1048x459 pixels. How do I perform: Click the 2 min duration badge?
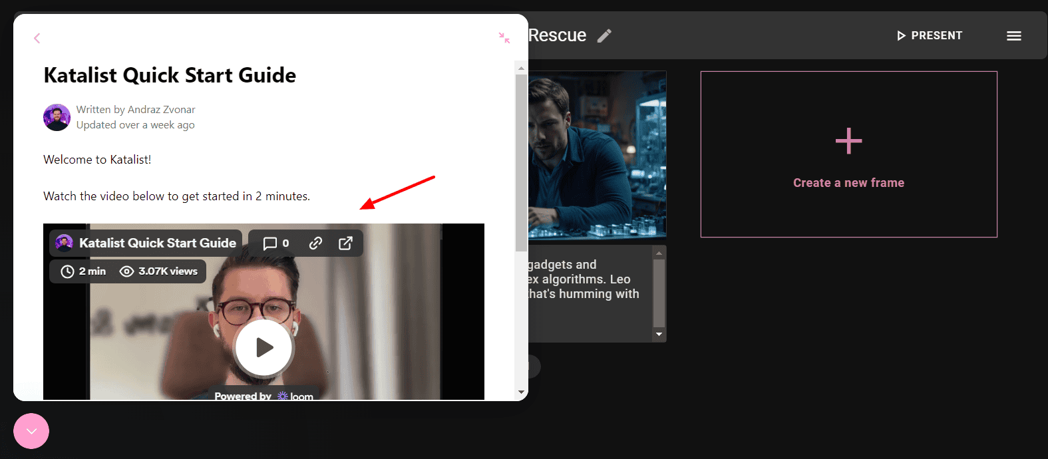click(x=83, y=271)
